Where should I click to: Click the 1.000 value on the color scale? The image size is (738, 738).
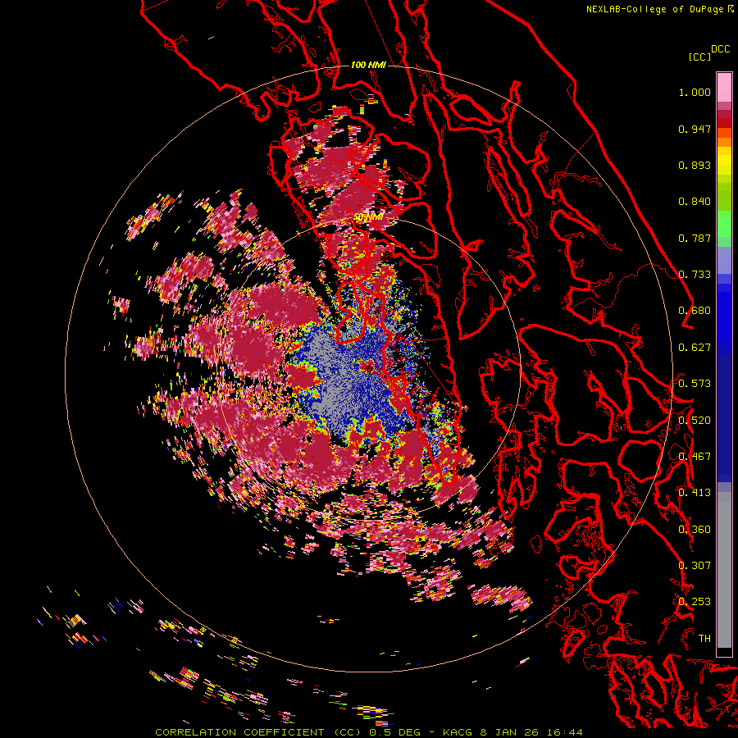[695, 92]
